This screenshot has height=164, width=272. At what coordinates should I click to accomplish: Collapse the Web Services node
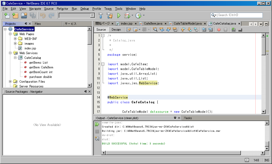(x=10, y=53)
